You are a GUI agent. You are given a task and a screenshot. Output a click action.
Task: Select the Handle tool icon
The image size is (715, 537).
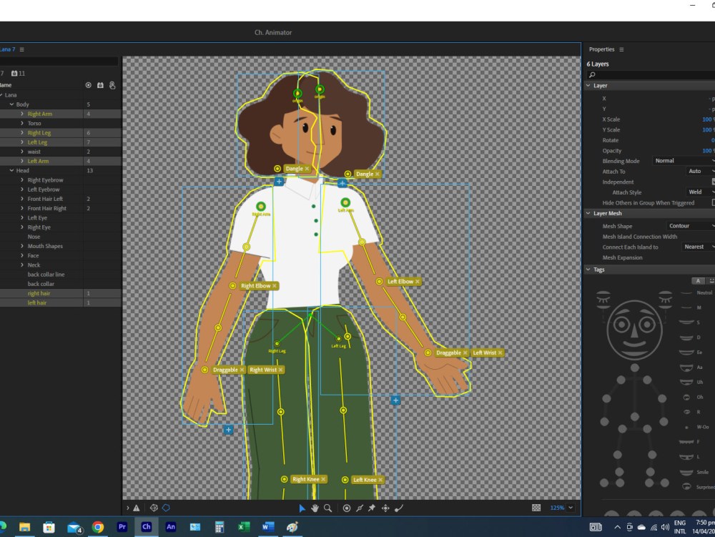coord(347,508)
